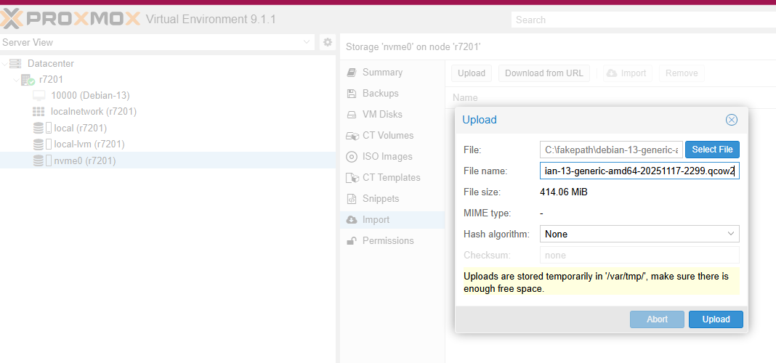
Task: Collapse the r7201 node tree
Action: (x=16, y=80)
